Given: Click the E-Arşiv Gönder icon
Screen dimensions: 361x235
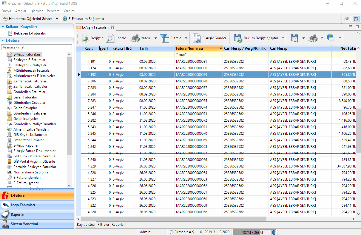Looking at the screenshot, I should pyautogui.click(x=197, y=38).
